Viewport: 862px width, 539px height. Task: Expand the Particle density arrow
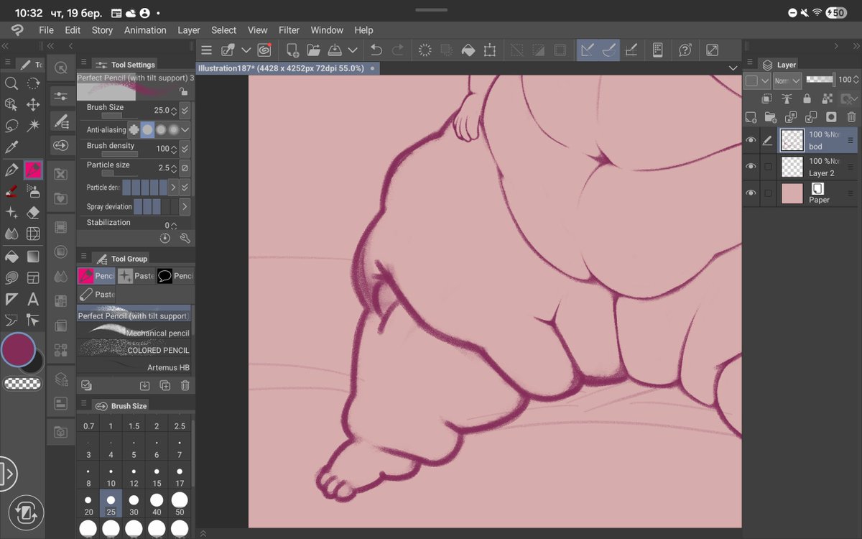point(172,188)
